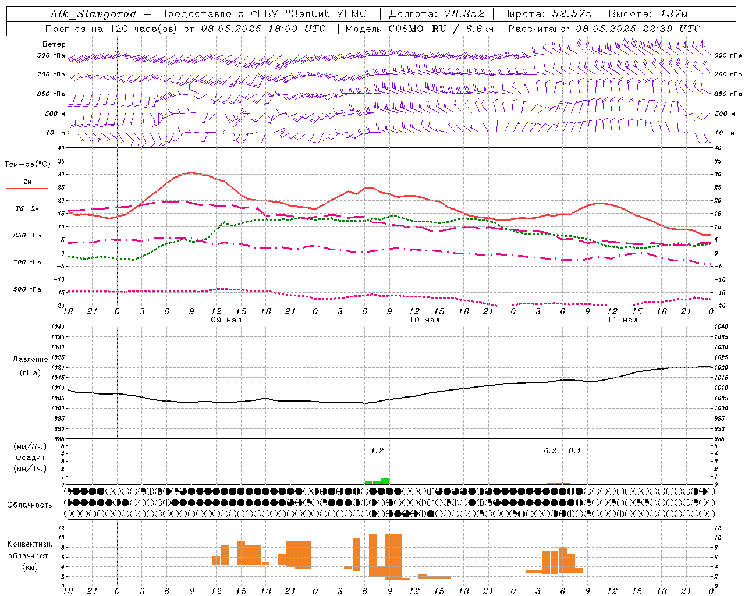Viewport: 745px width, 596px height.
Task: Click the Тем-ра(°C) temperature axis title
Action: point(27,165)
